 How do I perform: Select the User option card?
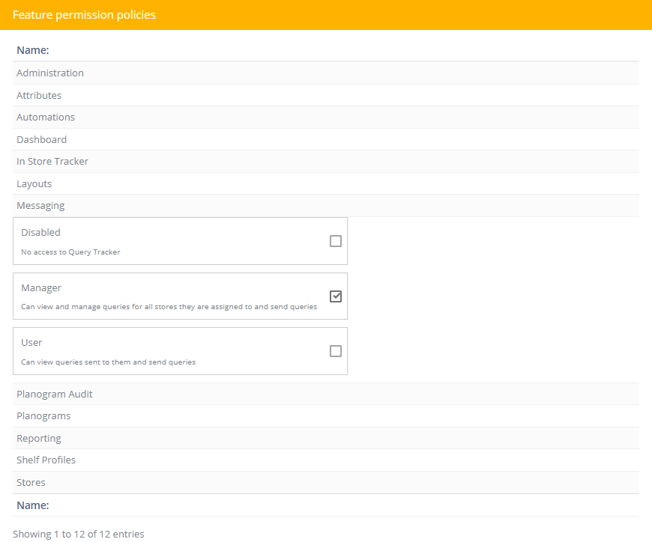pyautogui.click(x=180, y=351)
